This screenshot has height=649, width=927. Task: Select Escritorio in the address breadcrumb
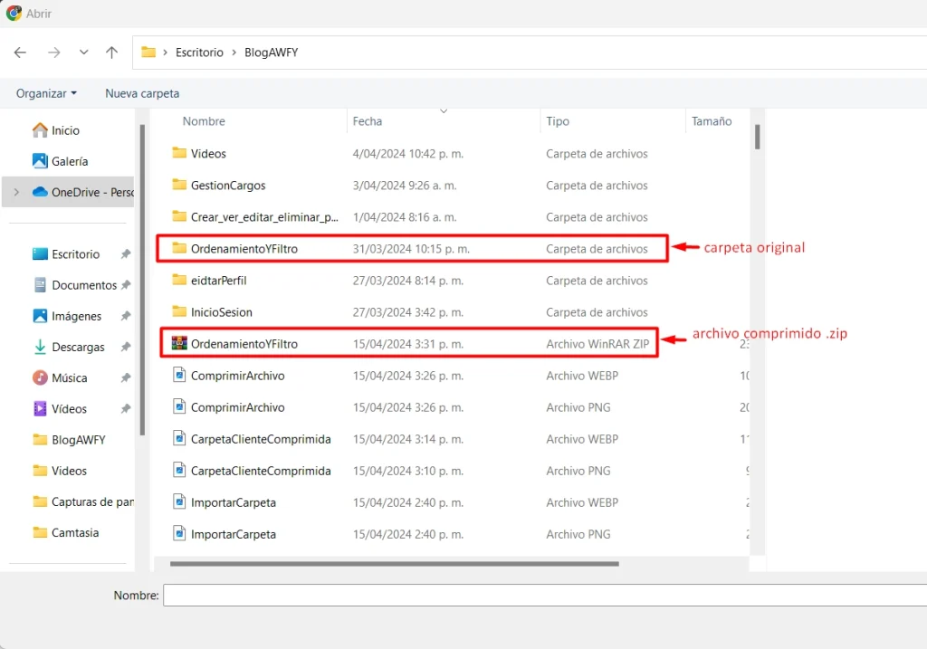coord(199,52)
